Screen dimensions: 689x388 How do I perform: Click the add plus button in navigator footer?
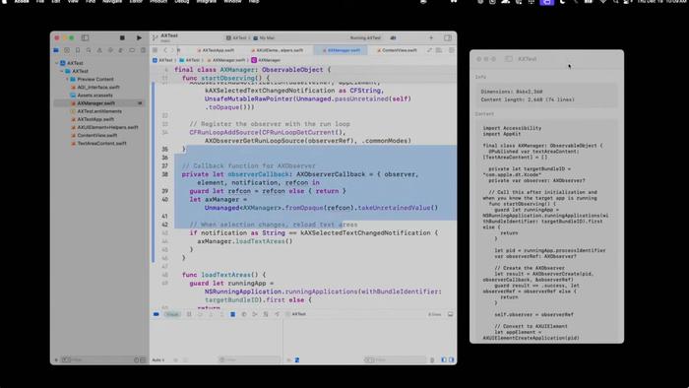tap(56, 359)
